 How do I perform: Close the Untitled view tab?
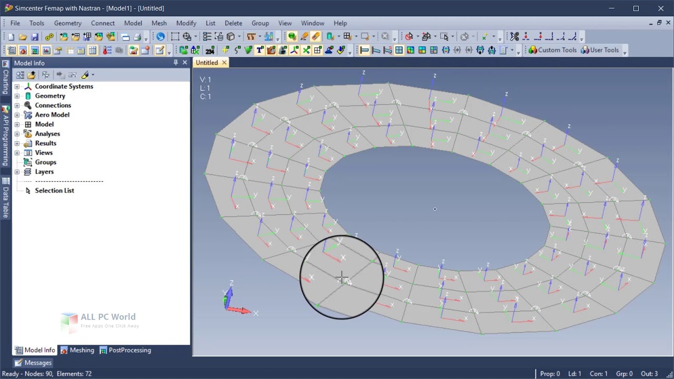224,63
